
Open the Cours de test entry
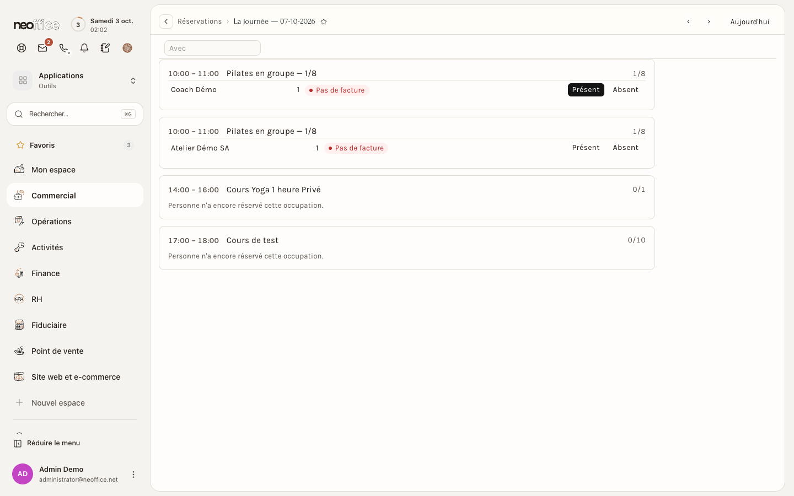tap(407, 248)
